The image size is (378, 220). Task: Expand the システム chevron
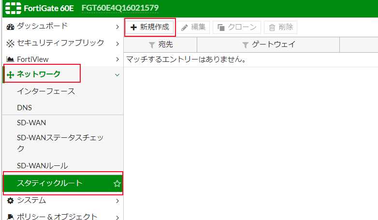(117, 201)
